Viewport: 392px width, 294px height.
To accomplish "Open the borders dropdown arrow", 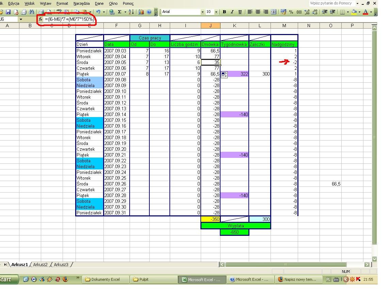I will (x=348, y=12).
